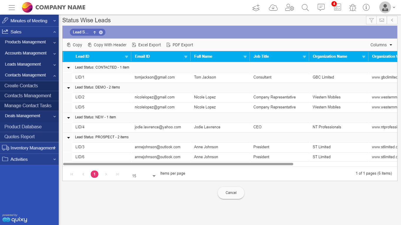This screenshot has height=225, width=401.
Task: Open the notifications tasks icon with badge 4
Action: click(337, 7)
